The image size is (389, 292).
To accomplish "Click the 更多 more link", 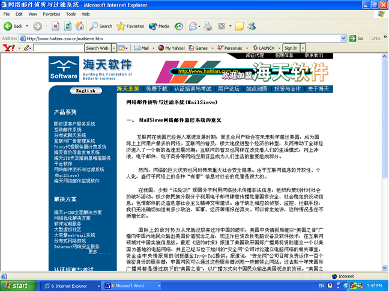I will [98, 252].
